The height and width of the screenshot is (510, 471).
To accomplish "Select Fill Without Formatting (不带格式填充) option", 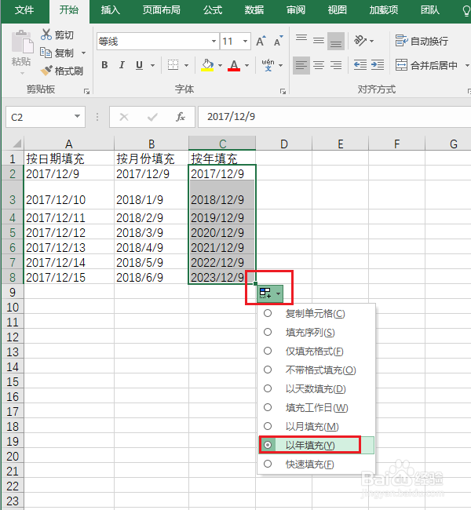I will 268,370.
